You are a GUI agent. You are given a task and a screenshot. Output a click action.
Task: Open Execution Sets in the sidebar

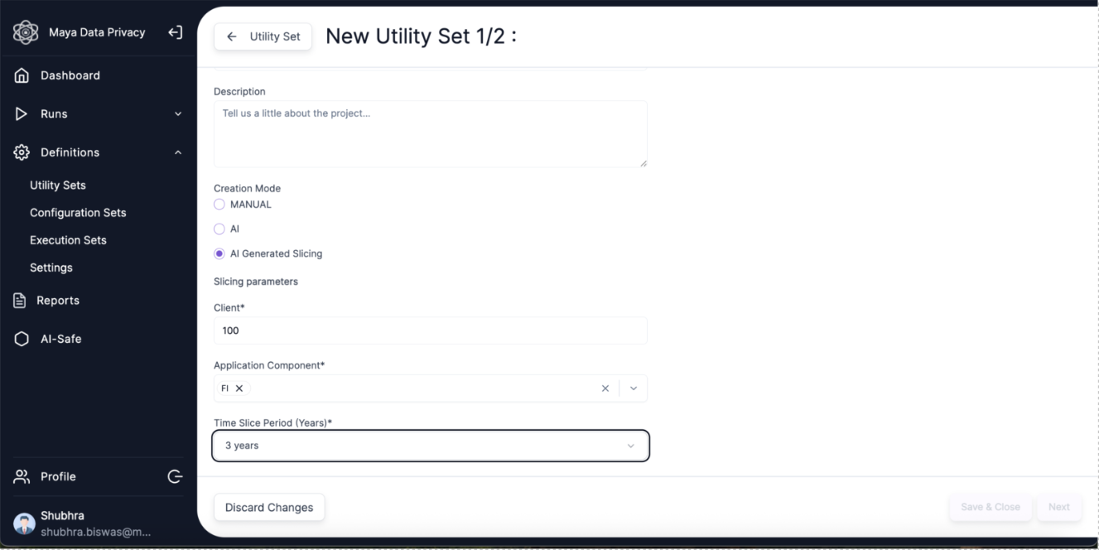pos(68,240)
